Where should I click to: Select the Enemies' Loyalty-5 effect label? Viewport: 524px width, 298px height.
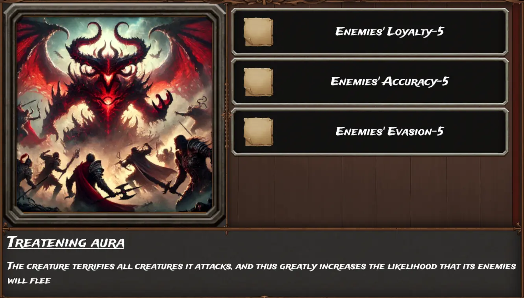(x=389, y=31)
